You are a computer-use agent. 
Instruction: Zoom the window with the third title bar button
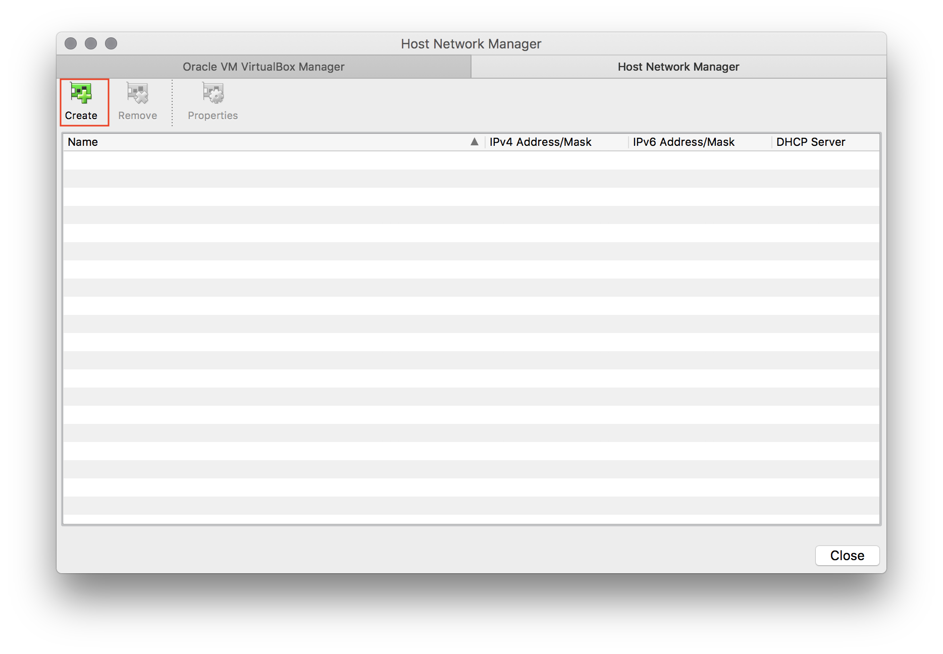pyautogui.click(x=111, y=43)
